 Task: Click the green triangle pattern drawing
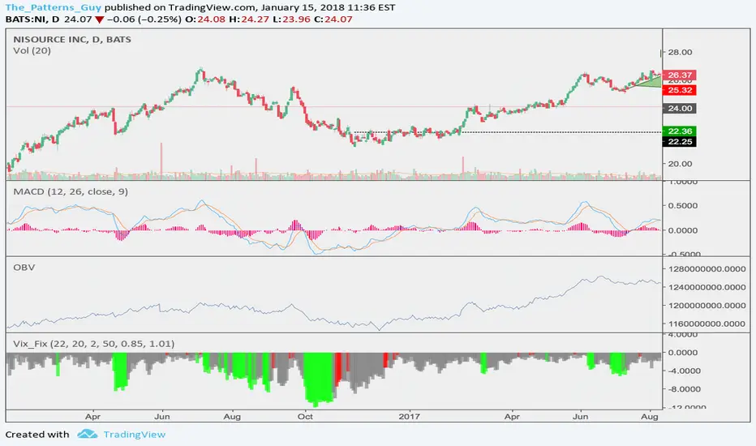[651, 83]
